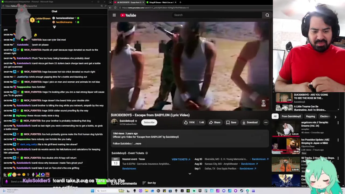
Task: Go to the YouTube home logo
Action: tap(128, 15)
